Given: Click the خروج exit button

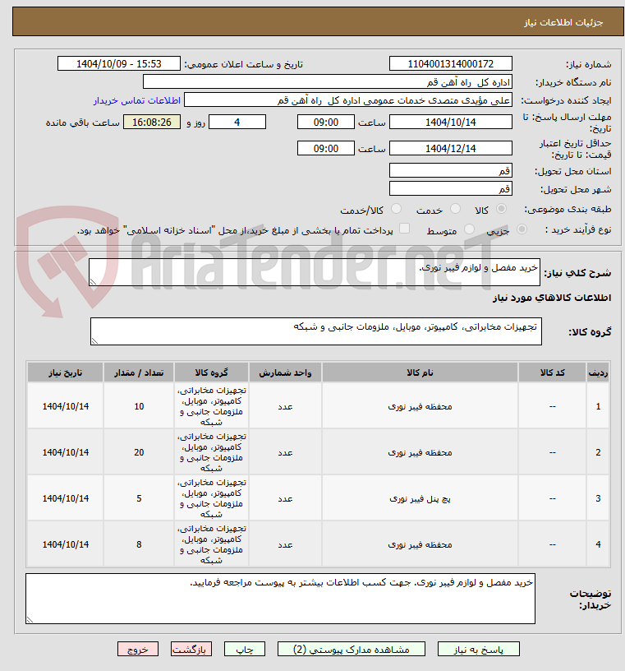Looking at the screenshot, I should click(x=138, y=649).
